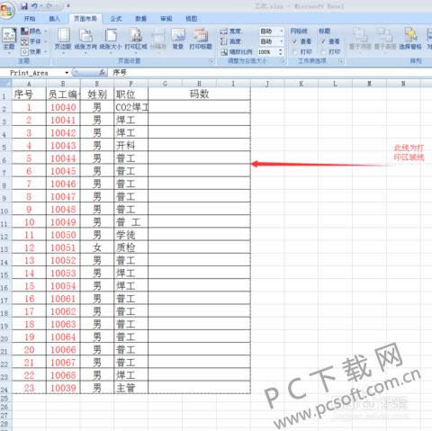432x431 pixels.
Task: Click the Save icon in quick access toolbar
Action: click(24, 5)
